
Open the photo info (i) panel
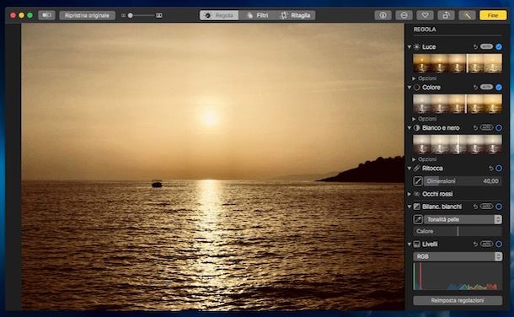383,15
